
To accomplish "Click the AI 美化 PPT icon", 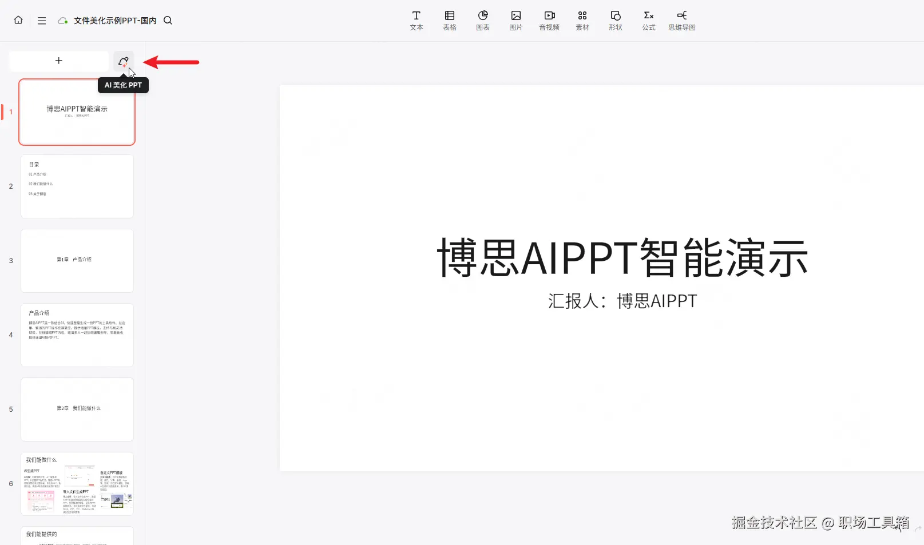I will pos(123,61).
